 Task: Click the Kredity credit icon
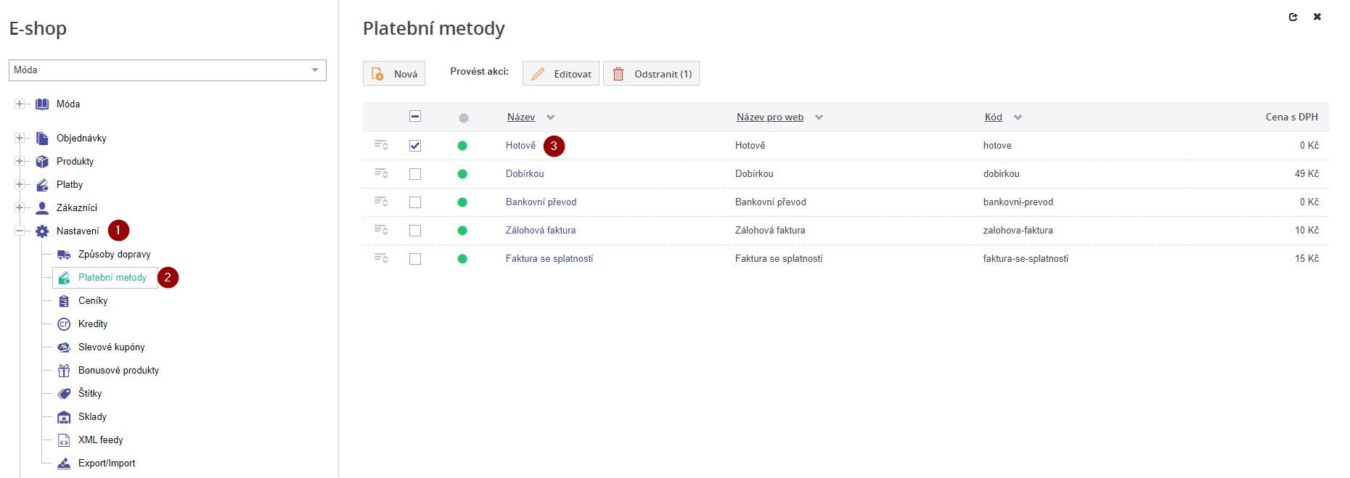(64, 324)
